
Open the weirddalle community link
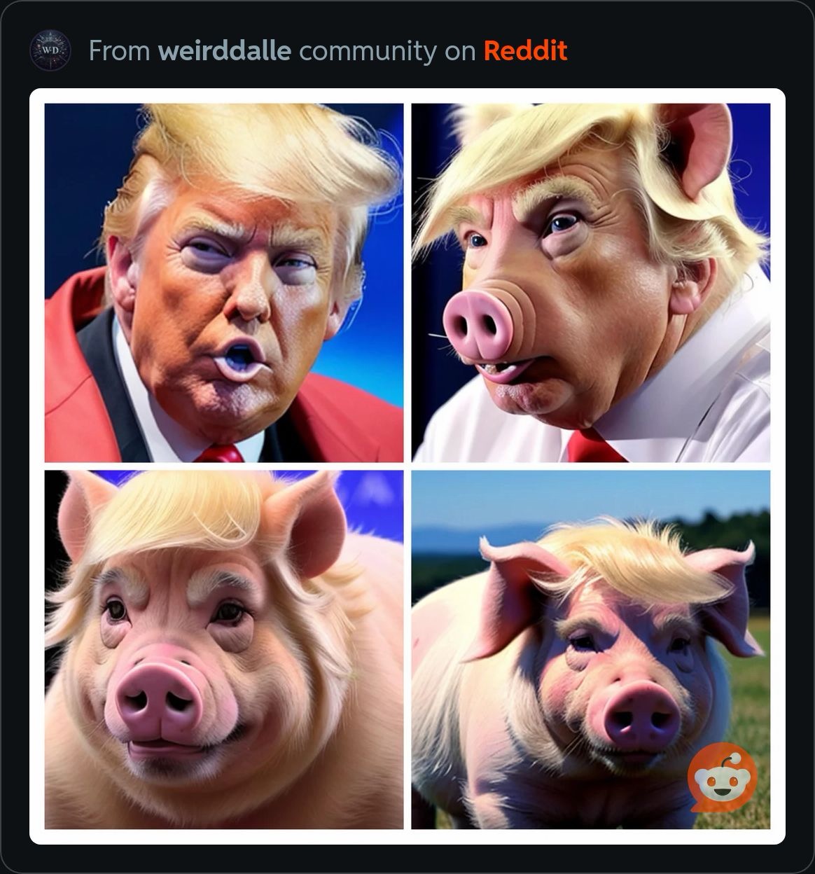(224, 51)
